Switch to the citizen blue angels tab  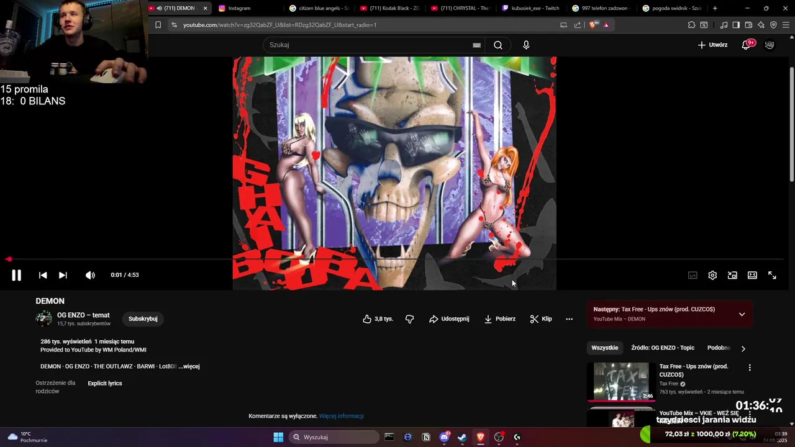(x=319, y=8)
